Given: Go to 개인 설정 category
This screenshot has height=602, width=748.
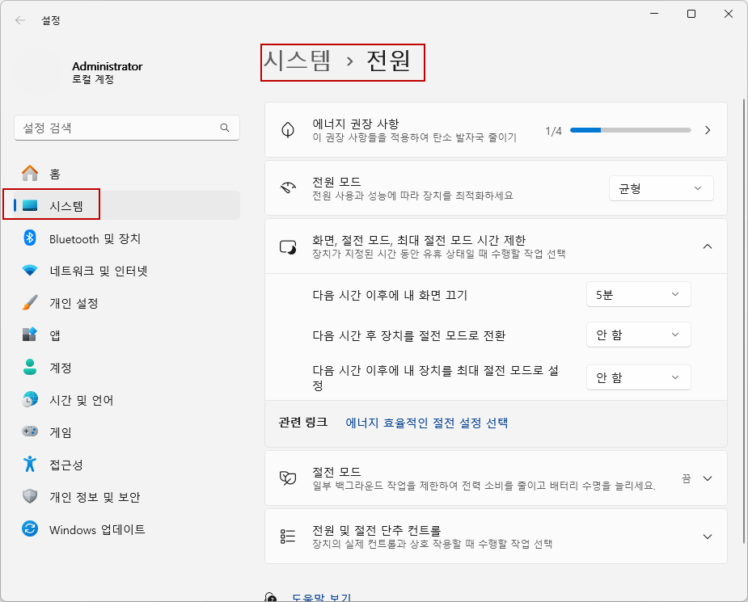Looking at the screenshot, I should click(127, 303).
